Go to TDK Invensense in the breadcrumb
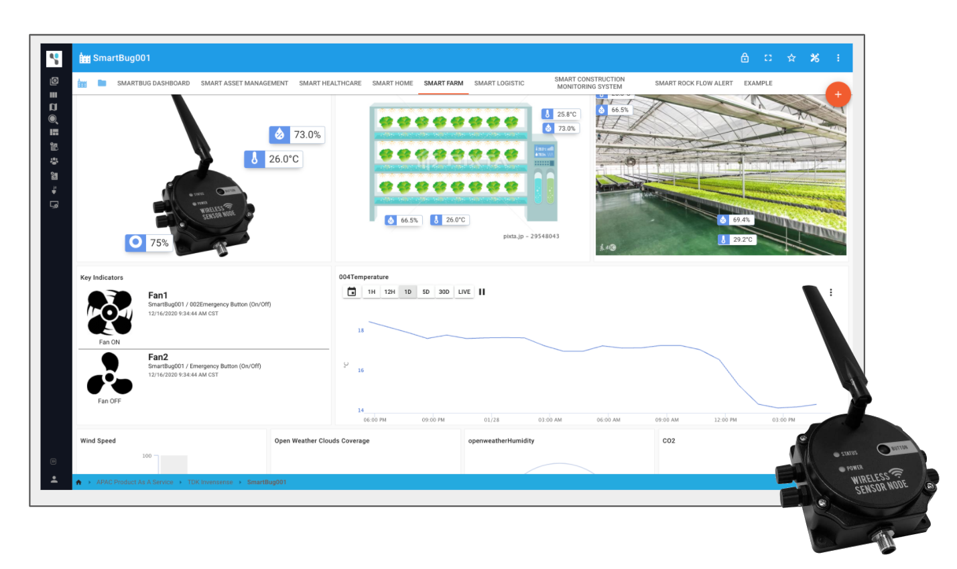Screen dimensions: 957x569 coord(210,482)
